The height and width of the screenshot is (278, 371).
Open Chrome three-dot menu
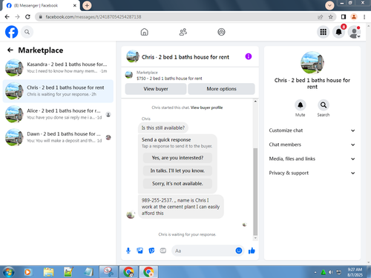(364, 17)
